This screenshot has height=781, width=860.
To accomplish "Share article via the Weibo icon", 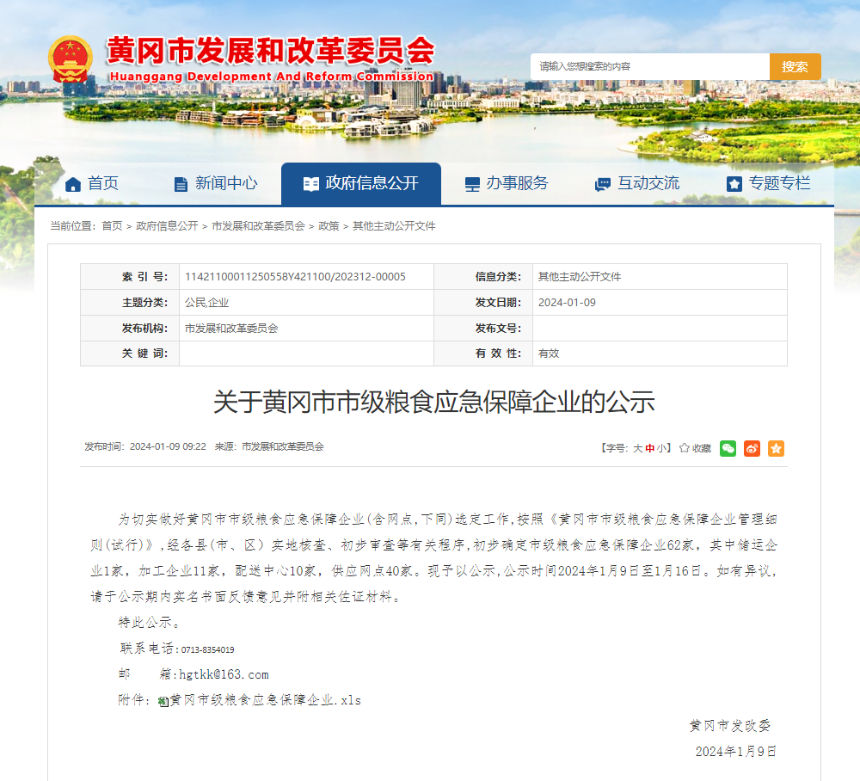I will (x=752, y=448).
